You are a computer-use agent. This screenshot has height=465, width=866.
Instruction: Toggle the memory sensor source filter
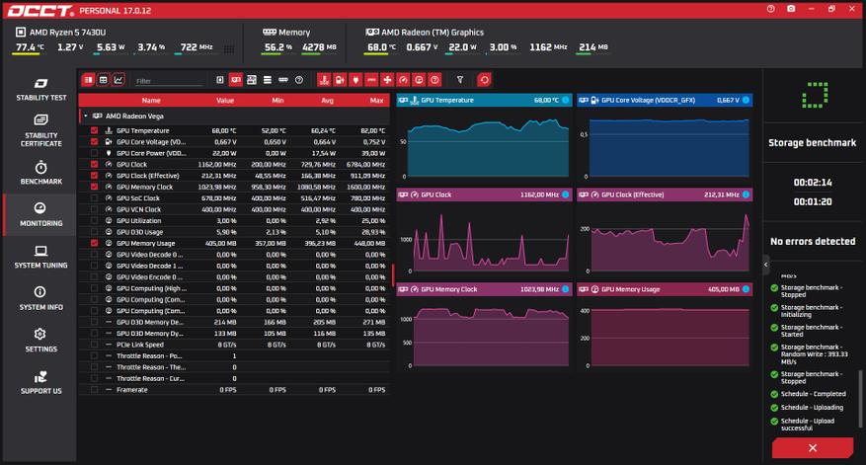pyautogui.click(x=283, y=80)
